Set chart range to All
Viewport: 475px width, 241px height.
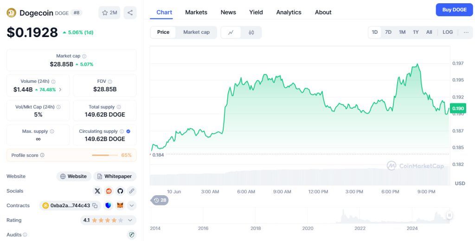point(429,32)
